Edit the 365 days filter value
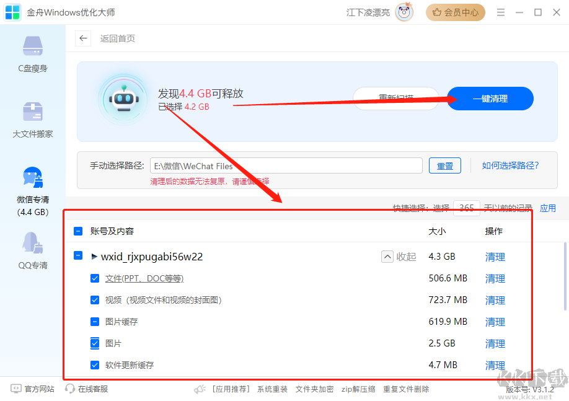This screenshot has width=569, height=401. (x=467, y=208)
